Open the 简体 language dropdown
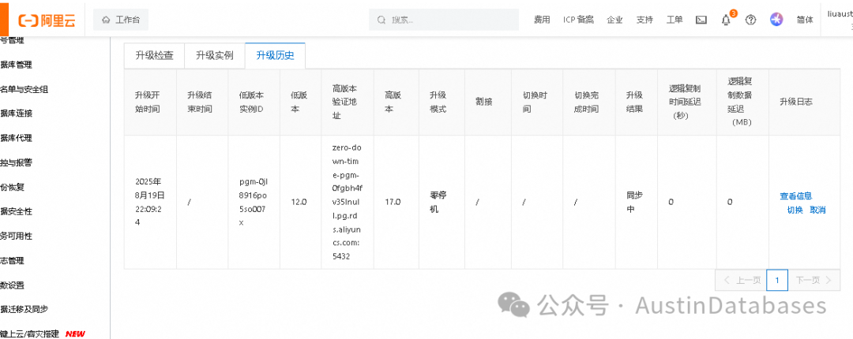Viewport: 853px width, 339px height. click(805, 20)
